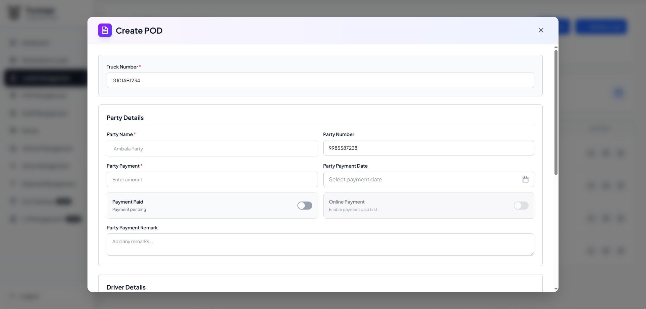
Task: Click the Driver Details heading
Action: 126,288
